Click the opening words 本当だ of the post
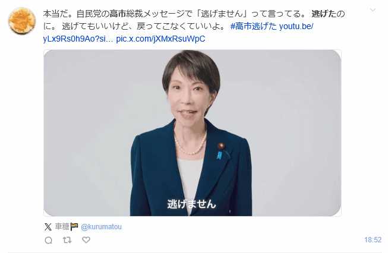The image size is (388, 253). tap(55, 14)
